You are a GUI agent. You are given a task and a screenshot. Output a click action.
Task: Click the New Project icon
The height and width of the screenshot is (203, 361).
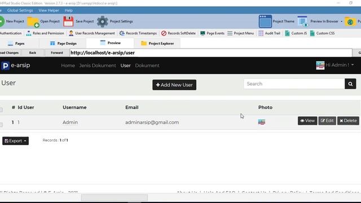coord(2,21)
